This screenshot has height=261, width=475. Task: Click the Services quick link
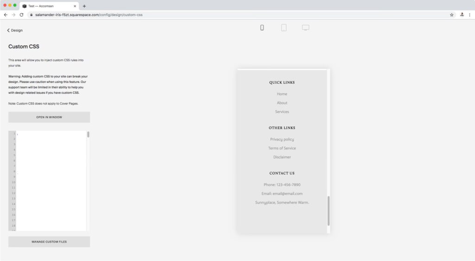[282, 112]
